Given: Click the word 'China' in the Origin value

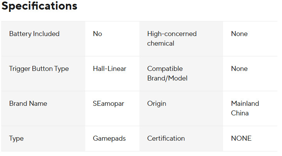Looking at the screenshot, I should pos(240,113).
